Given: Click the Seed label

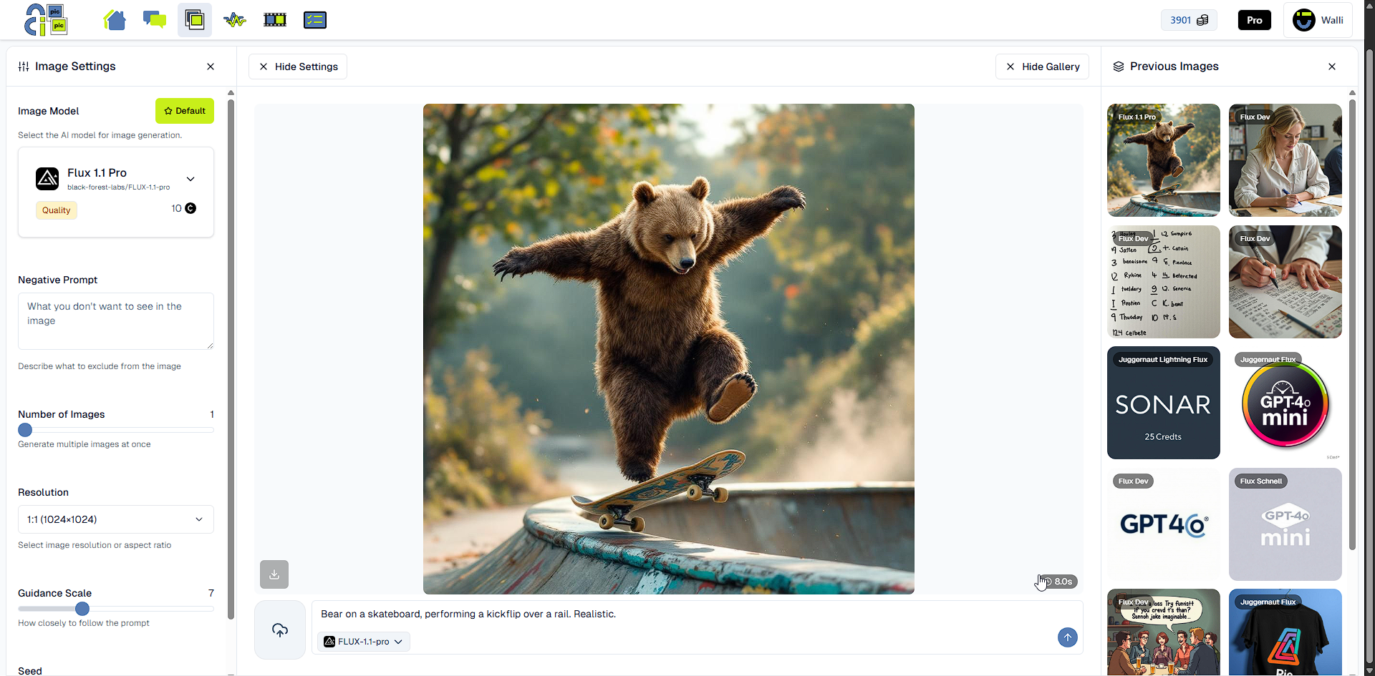Looking at the screenshot, I should tap(30, 671).
